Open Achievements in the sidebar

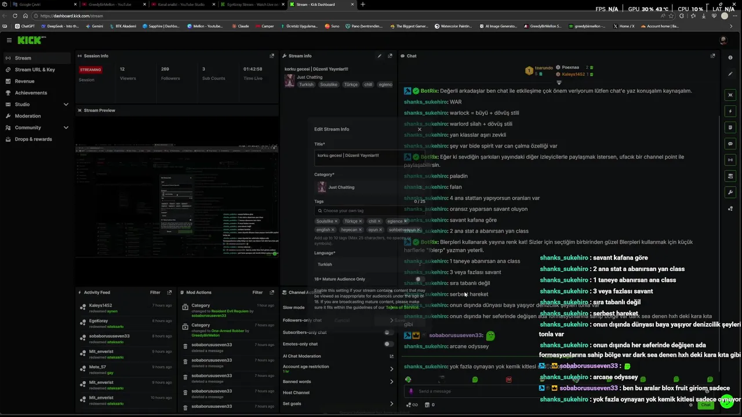tap(36, 93)
